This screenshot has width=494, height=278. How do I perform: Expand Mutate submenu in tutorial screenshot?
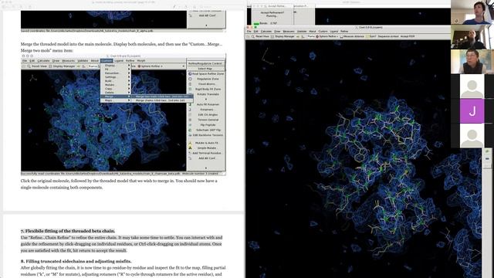tap(115, 85)
